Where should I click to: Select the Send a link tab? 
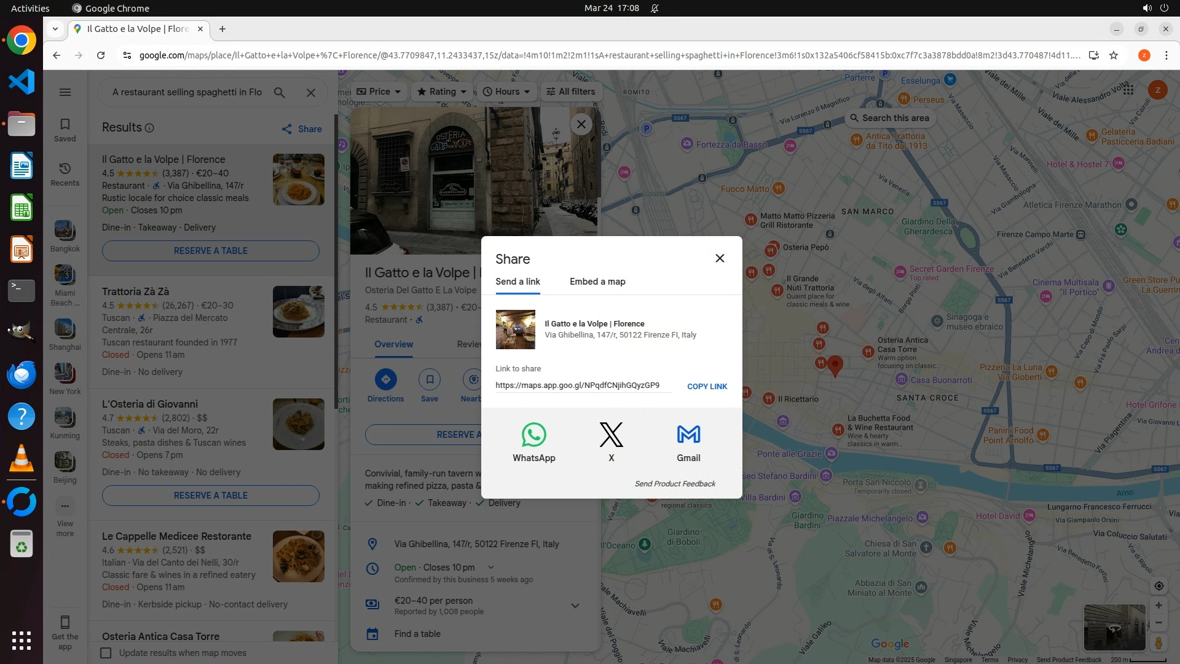[517, 282]
